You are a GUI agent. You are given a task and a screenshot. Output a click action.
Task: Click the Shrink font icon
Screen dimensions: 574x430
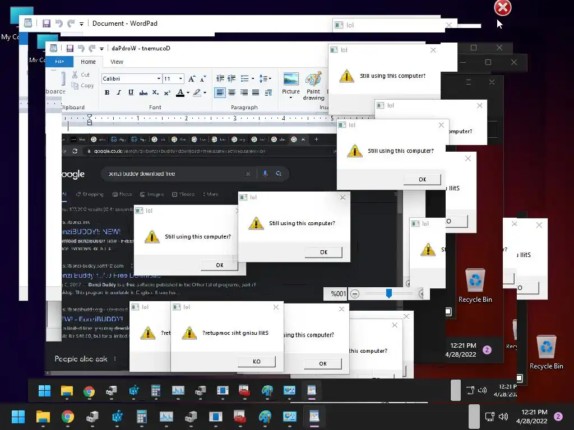[x=203, y=78]
